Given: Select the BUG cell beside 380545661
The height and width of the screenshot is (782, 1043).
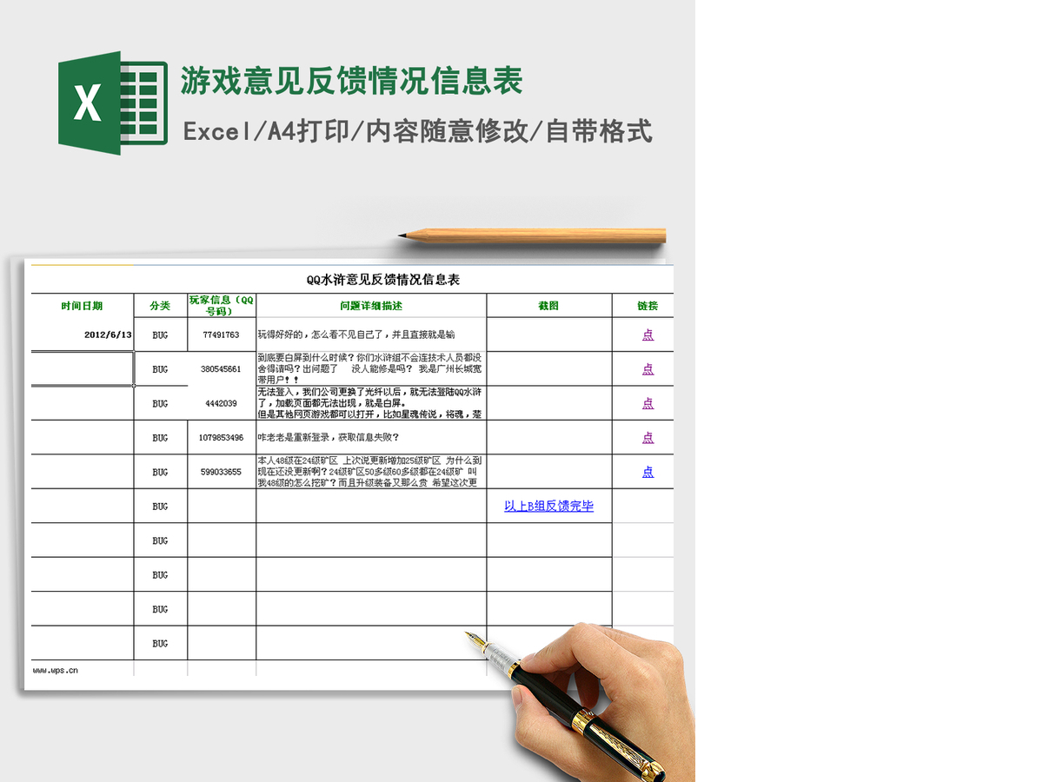Looking at the screenshot, I should click(160, 369).
